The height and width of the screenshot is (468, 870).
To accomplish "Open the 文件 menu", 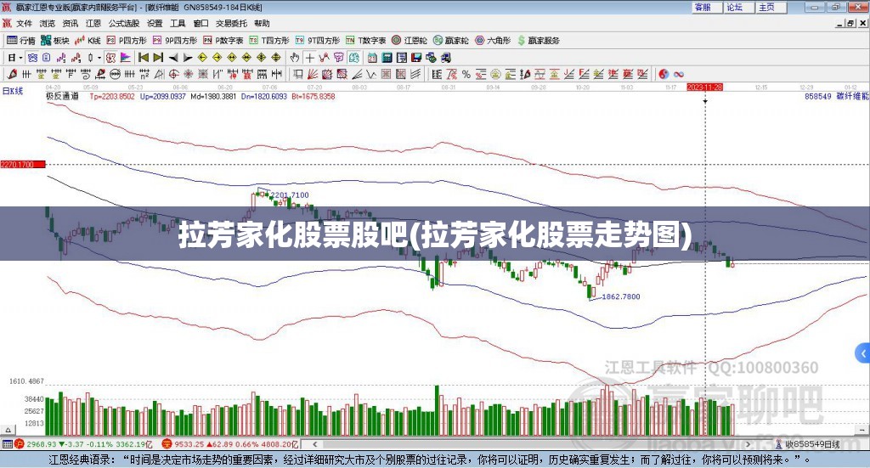I will point(24,23).
